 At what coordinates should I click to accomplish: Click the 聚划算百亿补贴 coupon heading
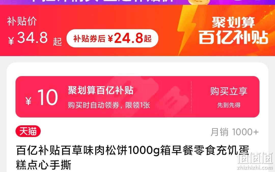101,90
